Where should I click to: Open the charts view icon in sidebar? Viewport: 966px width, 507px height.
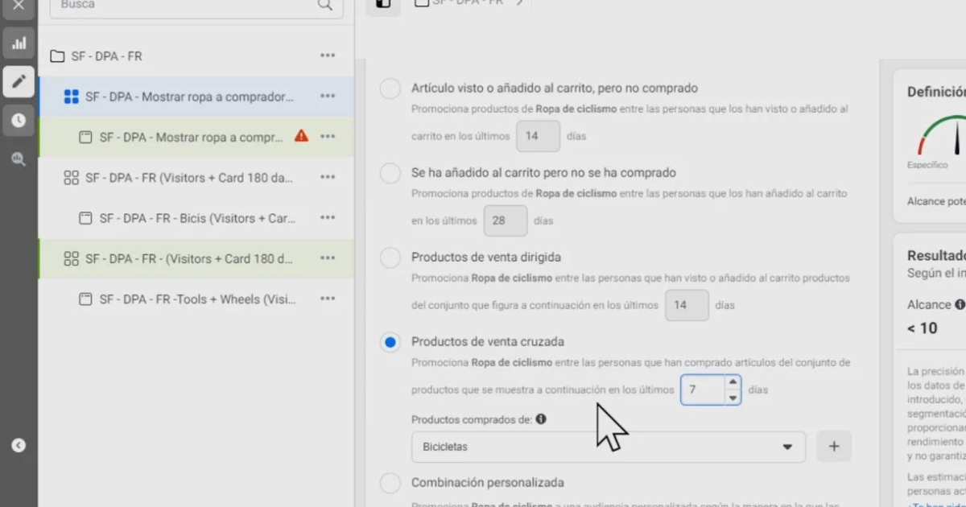click(x=19, y=43)
